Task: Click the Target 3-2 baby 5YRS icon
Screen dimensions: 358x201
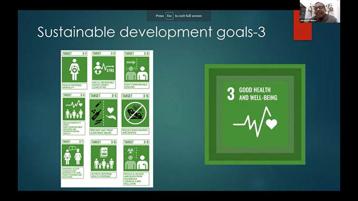Action: [104, 68]
